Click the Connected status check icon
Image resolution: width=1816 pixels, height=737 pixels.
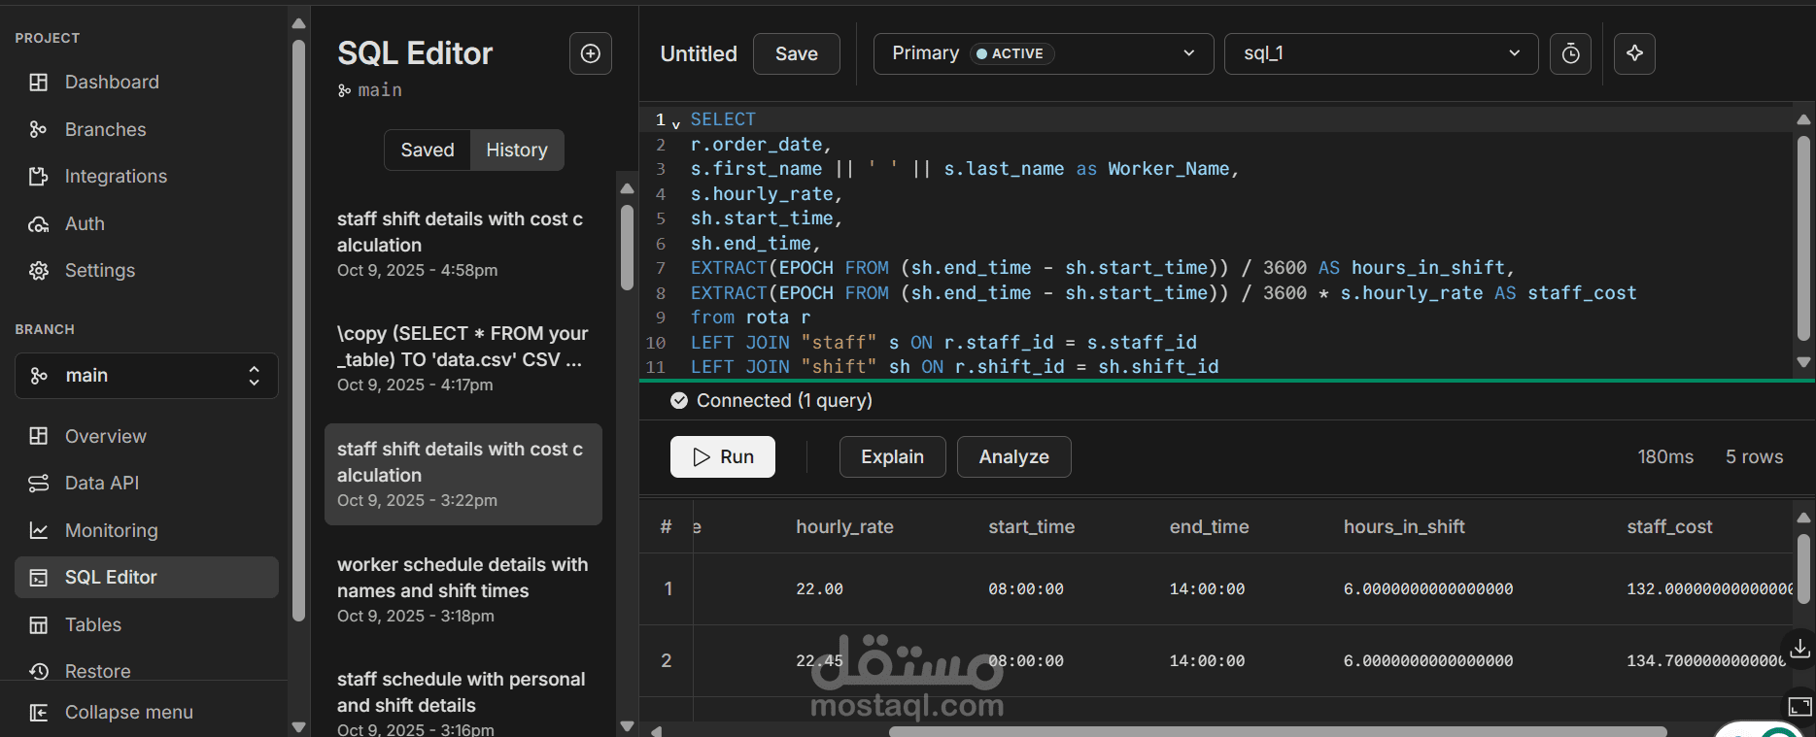coord(679,400)
